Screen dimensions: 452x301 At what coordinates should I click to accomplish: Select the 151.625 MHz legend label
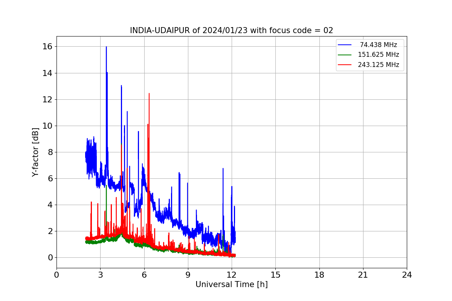coord(379,55)
